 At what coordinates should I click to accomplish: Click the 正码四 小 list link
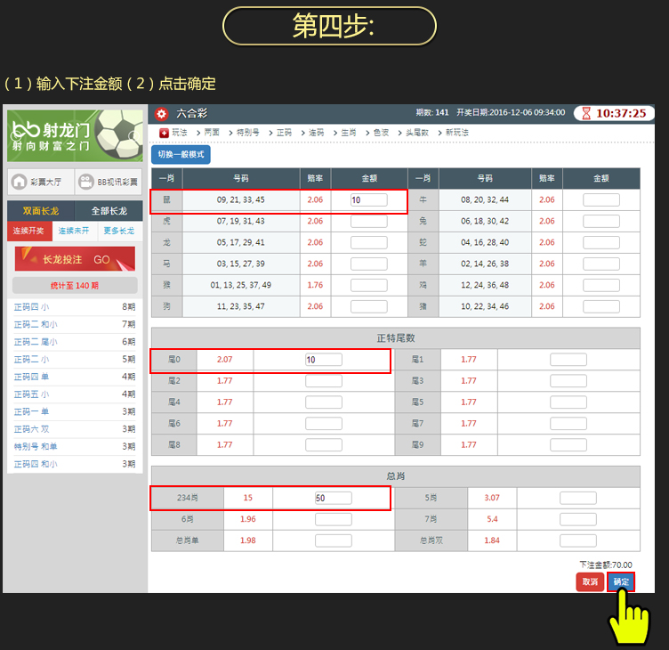(32, 307)
